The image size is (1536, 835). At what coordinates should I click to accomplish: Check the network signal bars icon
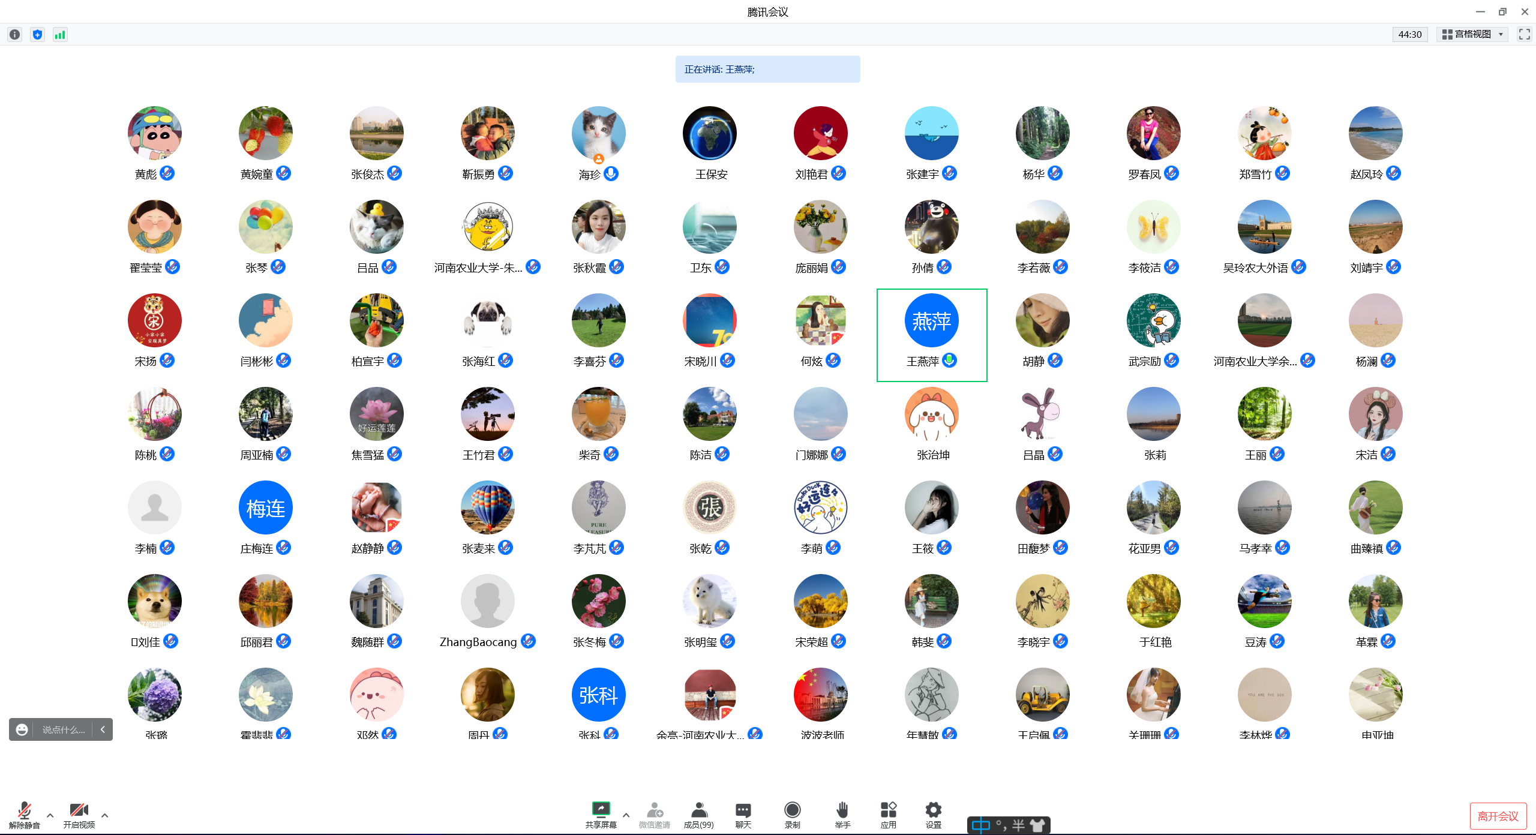click(60, 35)
